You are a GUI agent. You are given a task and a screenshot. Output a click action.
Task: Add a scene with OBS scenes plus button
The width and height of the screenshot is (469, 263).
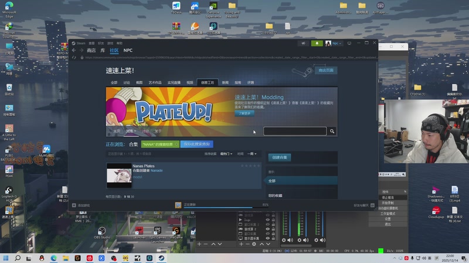click(199, 244)
